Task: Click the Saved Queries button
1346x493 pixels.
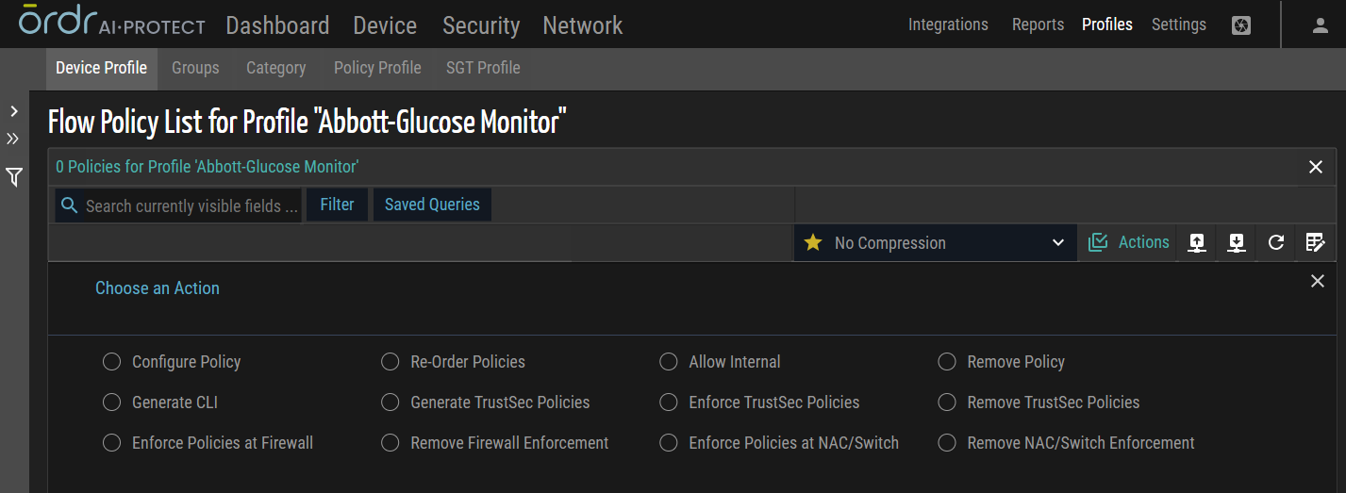Action: tap(432, 205)
